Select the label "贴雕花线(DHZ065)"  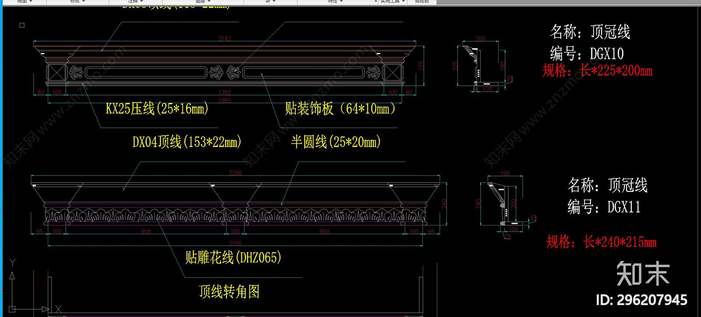click(x=233, y=257)
